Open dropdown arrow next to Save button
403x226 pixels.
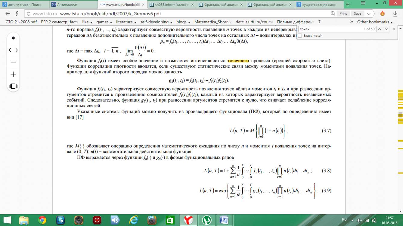(369, 14)
